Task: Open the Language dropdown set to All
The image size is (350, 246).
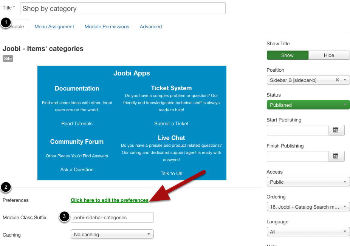Action: [308, 232]
